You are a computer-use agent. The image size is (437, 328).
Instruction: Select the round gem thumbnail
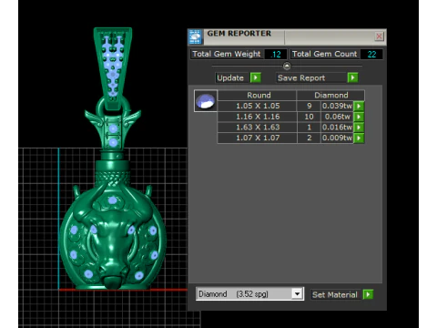point(206,101)
